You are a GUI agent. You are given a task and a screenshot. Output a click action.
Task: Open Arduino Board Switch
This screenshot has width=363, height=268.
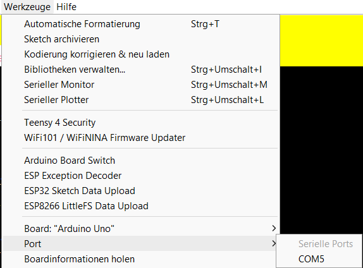pos(141,161)
